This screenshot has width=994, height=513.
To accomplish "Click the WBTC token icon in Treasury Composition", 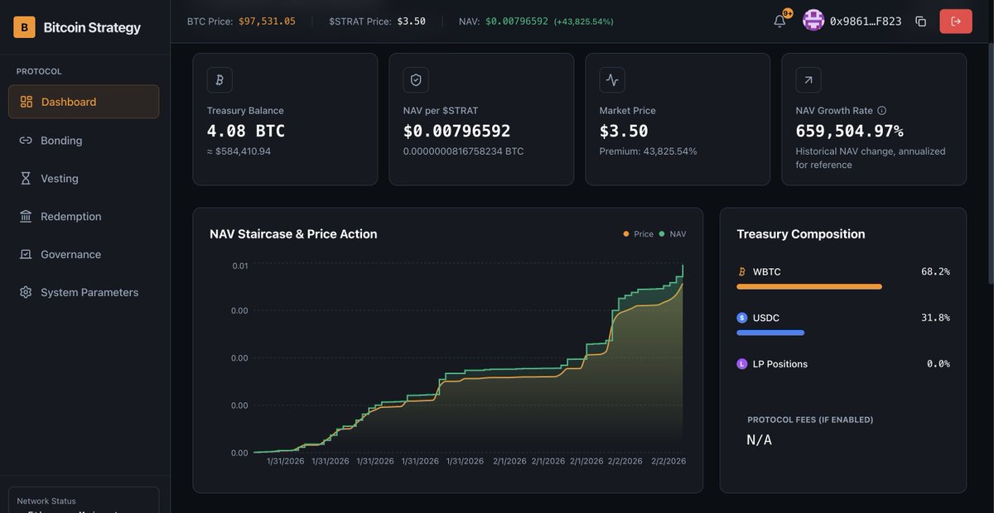I will [x=741, y=271].
